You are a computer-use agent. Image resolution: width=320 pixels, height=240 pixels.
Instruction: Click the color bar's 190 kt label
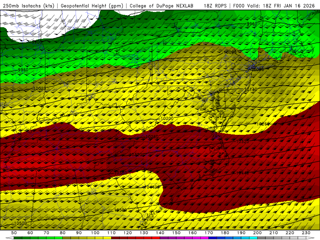point(241,233)
